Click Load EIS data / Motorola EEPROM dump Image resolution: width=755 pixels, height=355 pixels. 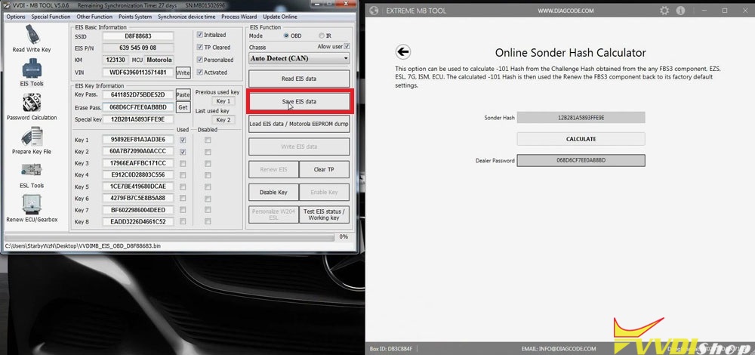(x=299, y=124)
